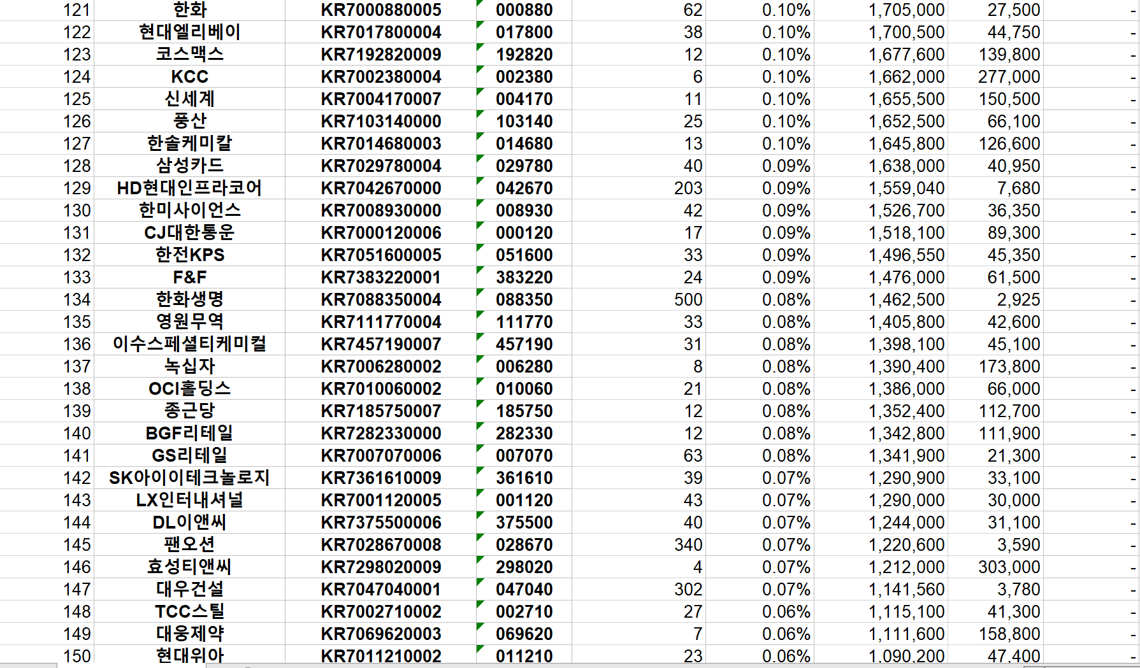Select the cell containing 한화
Viewport: 1140px width, 668px height.
(x=190, y=10)
